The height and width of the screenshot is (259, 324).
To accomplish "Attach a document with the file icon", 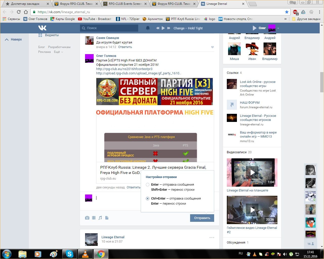I will [x=107, y=218].
